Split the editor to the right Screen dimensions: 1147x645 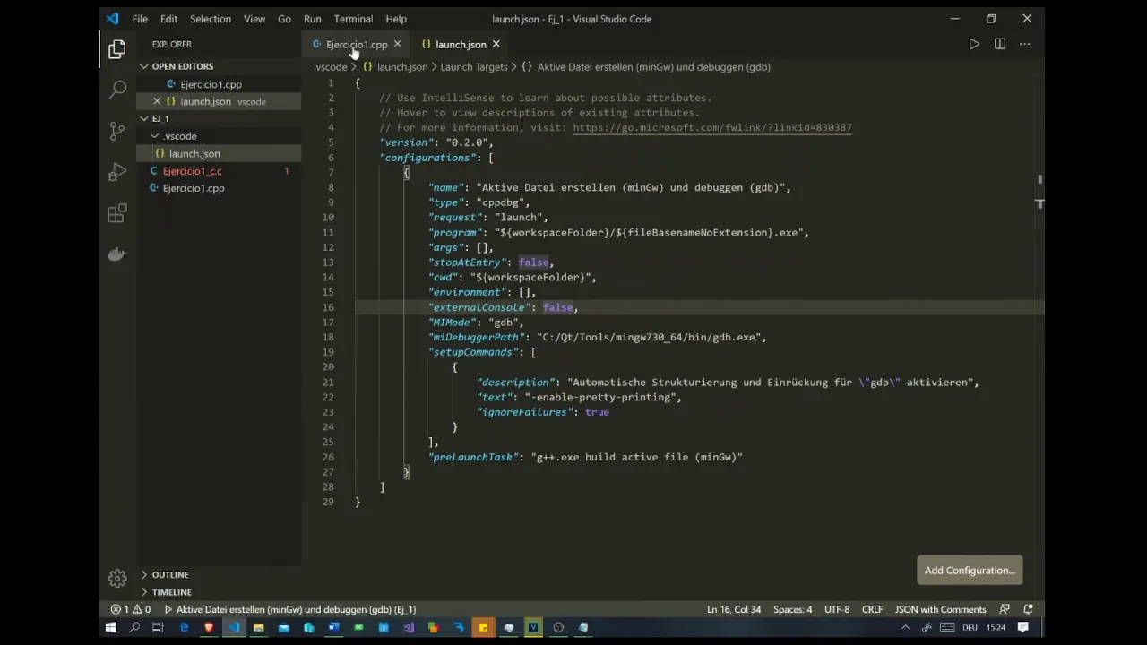tap(1000, 44)
